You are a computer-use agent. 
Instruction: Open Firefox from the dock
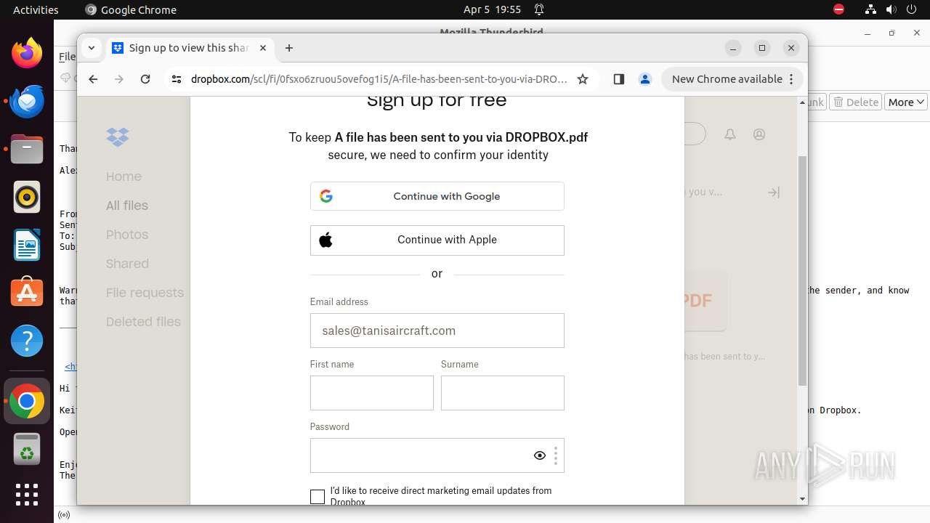27,52
